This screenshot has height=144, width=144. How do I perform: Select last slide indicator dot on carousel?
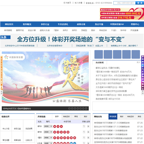coord(86,108)
